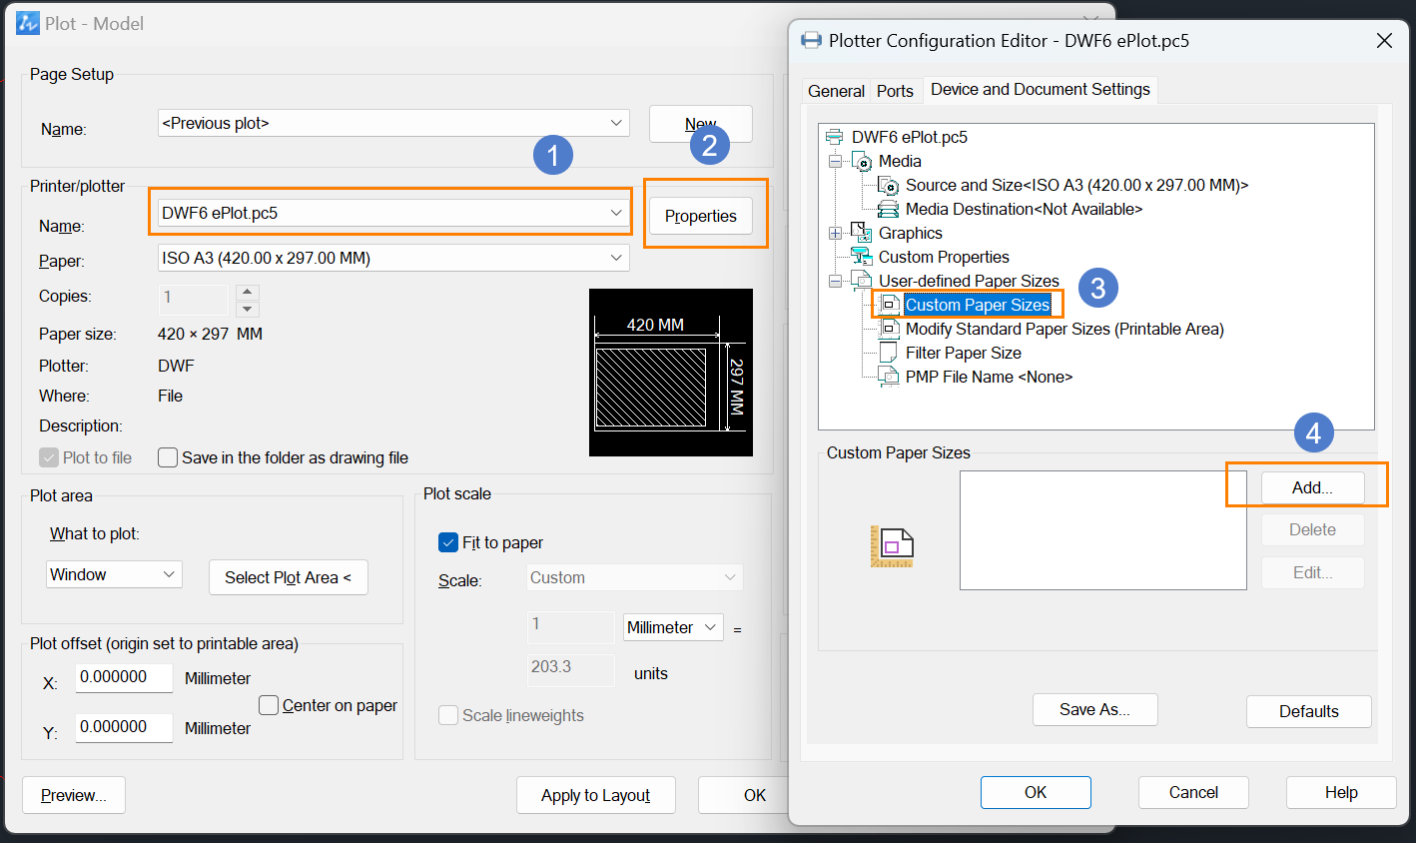This screenshot has width=1416, height=843.
Task: Click the Filter Paper Size page icon
Action: pyautogui.click(x=888, y=353)
